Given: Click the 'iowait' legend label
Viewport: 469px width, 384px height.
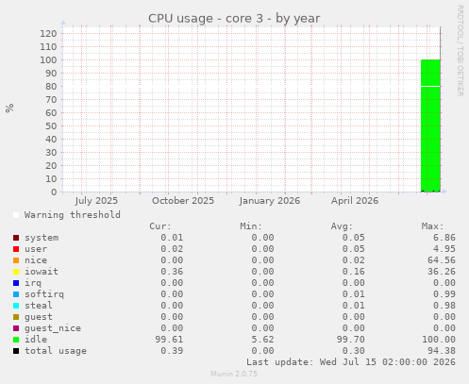Looking at the screenshot, I should [x=42, y=272].
